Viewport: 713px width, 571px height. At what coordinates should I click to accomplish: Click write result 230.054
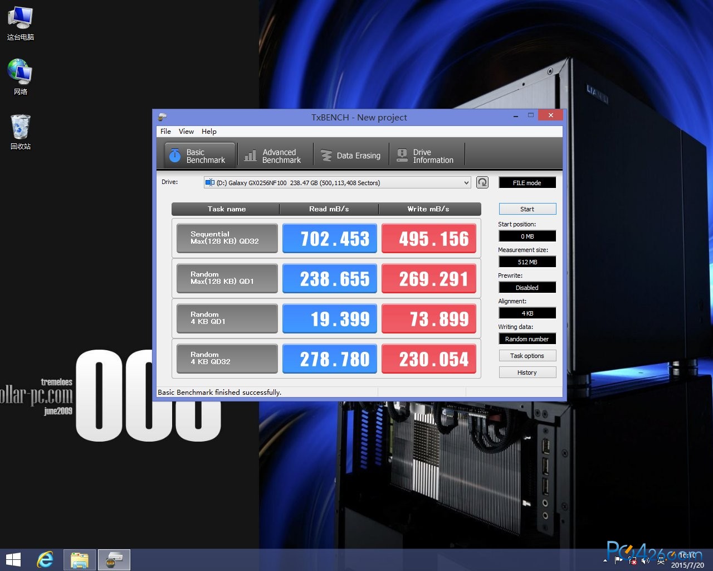point(429,359)
